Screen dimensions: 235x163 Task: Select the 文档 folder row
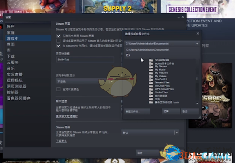click(154, 99)
